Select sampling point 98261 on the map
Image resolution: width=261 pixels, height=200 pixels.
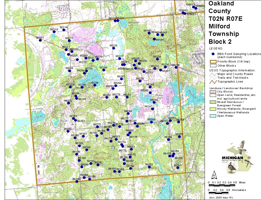[x=177, y=168]
